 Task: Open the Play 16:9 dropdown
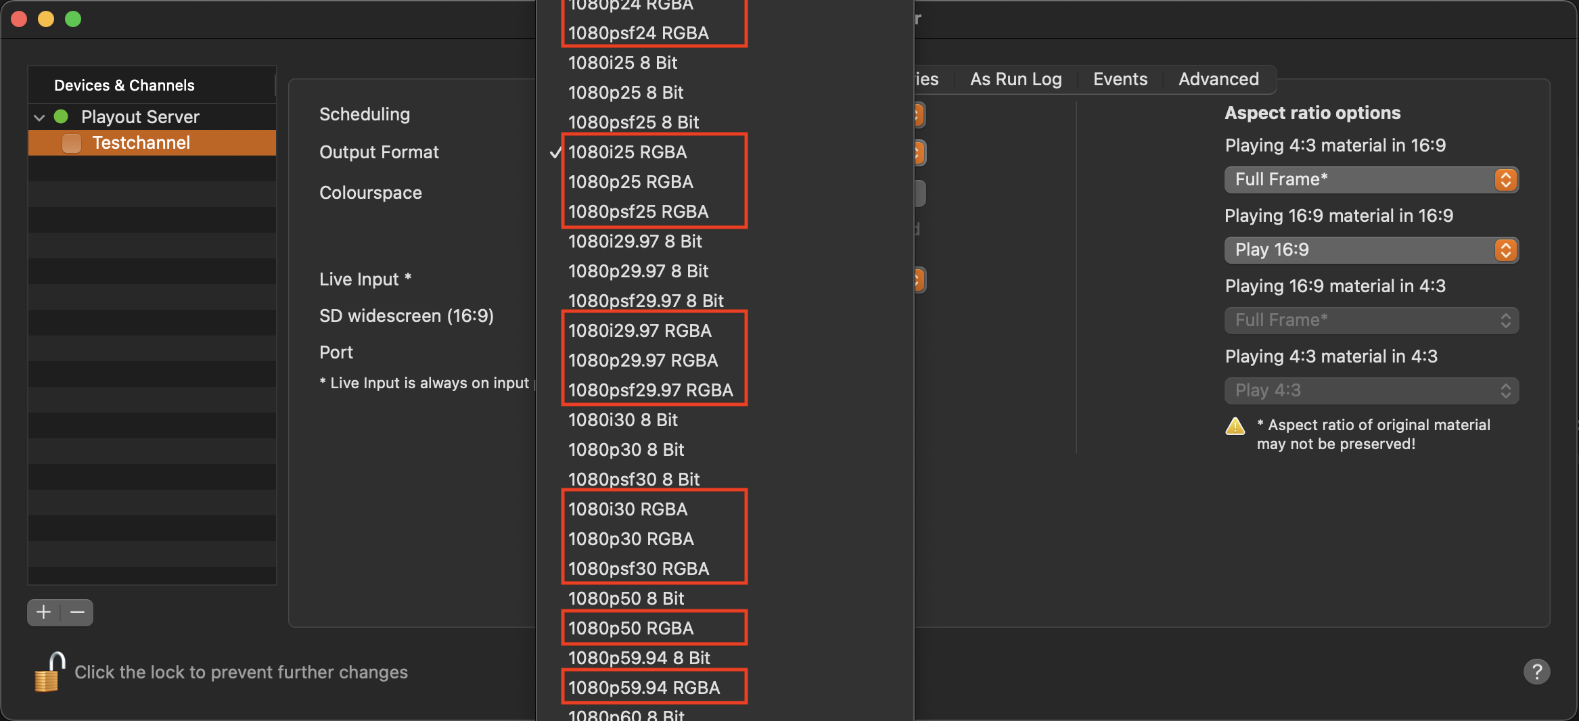coord(1371,250)
